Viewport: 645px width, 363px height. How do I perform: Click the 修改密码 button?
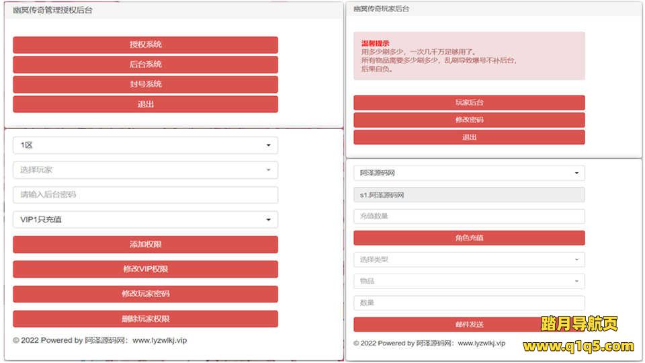click(x=469, y=120)
